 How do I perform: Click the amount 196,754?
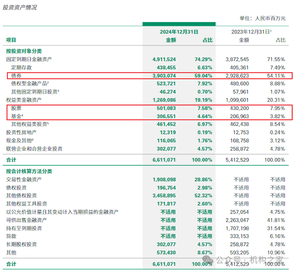[166, 188]
